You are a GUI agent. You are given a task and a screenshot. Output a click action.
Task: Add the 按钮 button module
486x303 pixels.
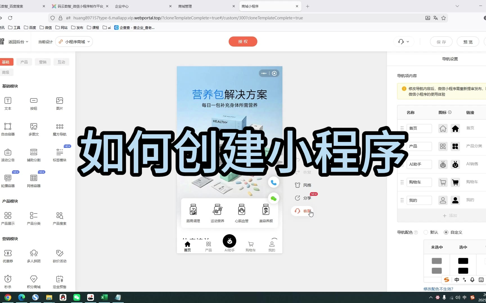[34, 104]
